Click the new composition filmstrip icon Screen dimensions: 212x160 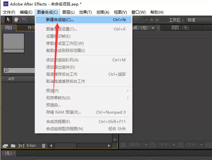[21, 145]
